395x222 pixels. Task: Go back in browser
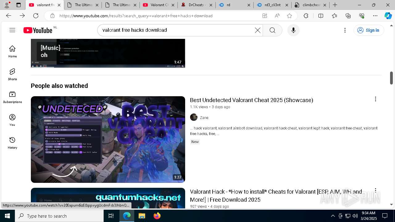[9, 16]
